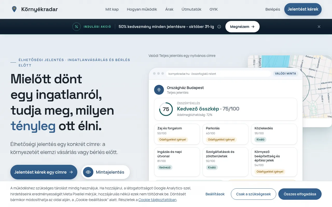
Task: Click the arrow in Jelentést kérek egy címre
Action: click(x=71, y=172)
